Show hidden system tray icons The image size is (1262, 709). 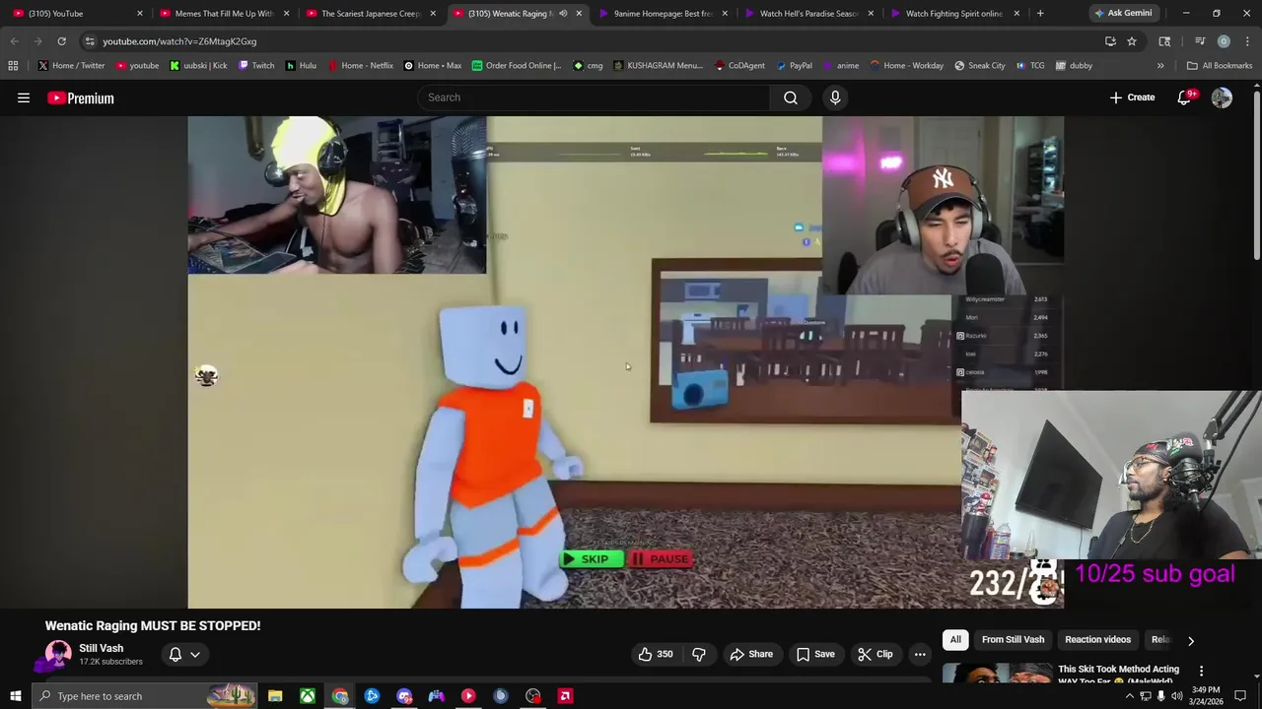[x=1129, y=696]
